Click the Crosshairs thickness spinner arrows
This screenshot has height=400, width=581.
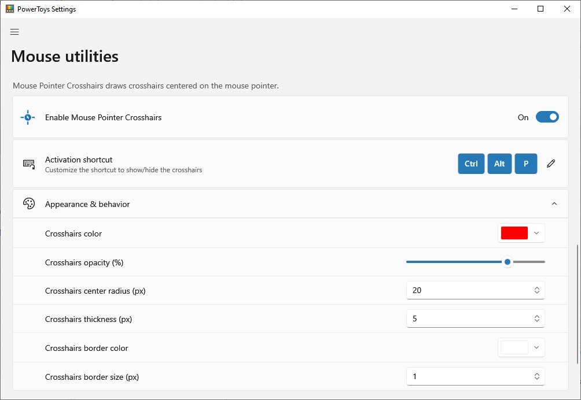[537, 318]
